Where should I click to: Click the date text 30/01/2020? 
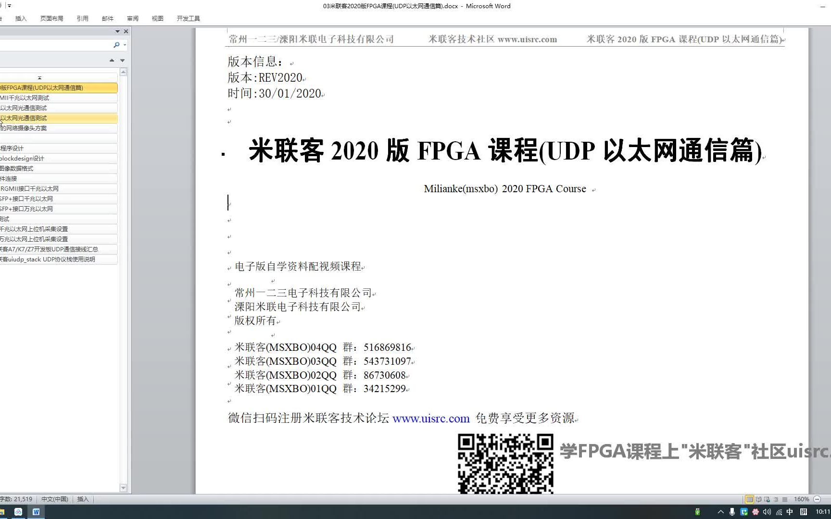[x=290, y=93]
